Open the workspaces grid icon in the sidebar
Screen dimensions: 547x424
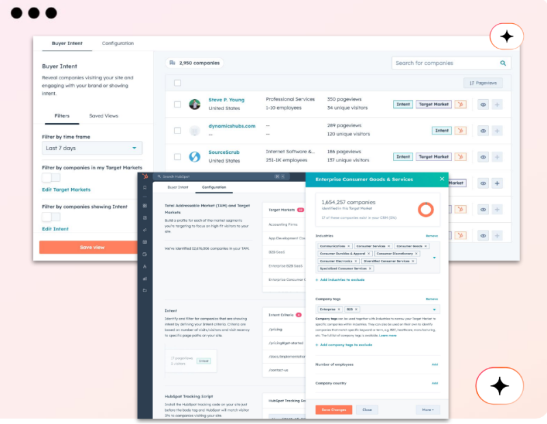point(145,206)
